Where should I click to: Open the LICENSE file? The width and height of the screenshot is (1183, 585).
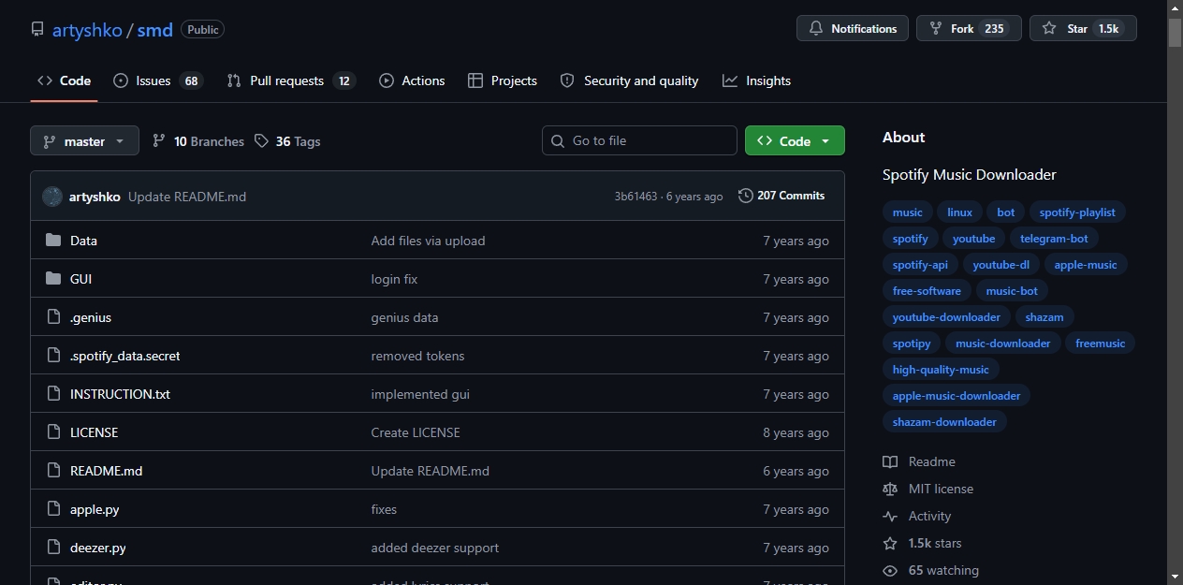click(94, 432)
